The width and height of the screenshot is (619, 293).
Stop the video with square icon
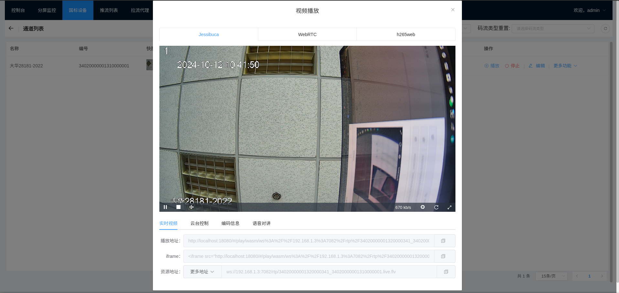coord(178,207)
